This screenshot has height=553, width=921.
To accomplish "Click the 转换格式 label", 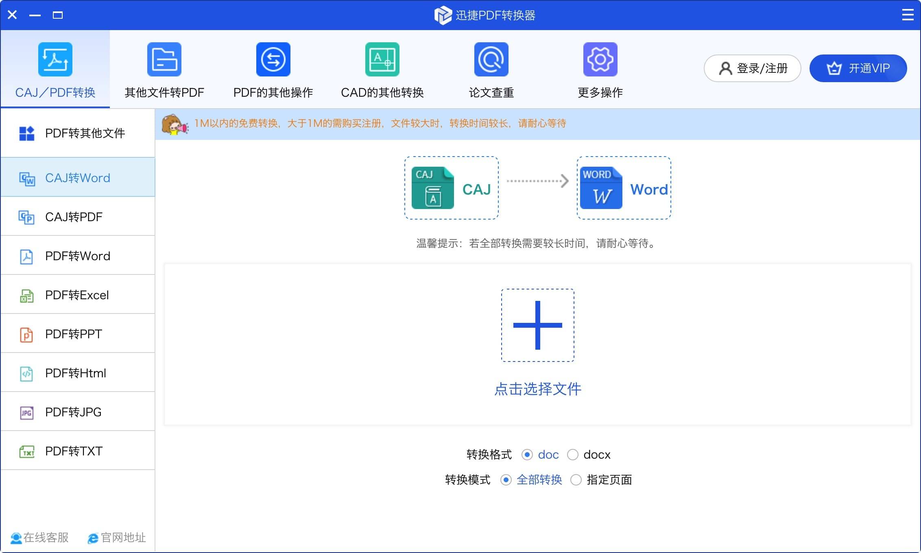I will point(489,455).
